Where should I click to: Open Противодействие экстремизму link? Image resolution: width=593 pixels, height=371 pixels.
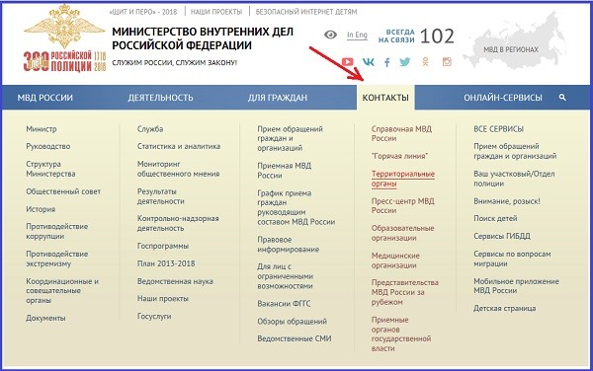[56, 259]
